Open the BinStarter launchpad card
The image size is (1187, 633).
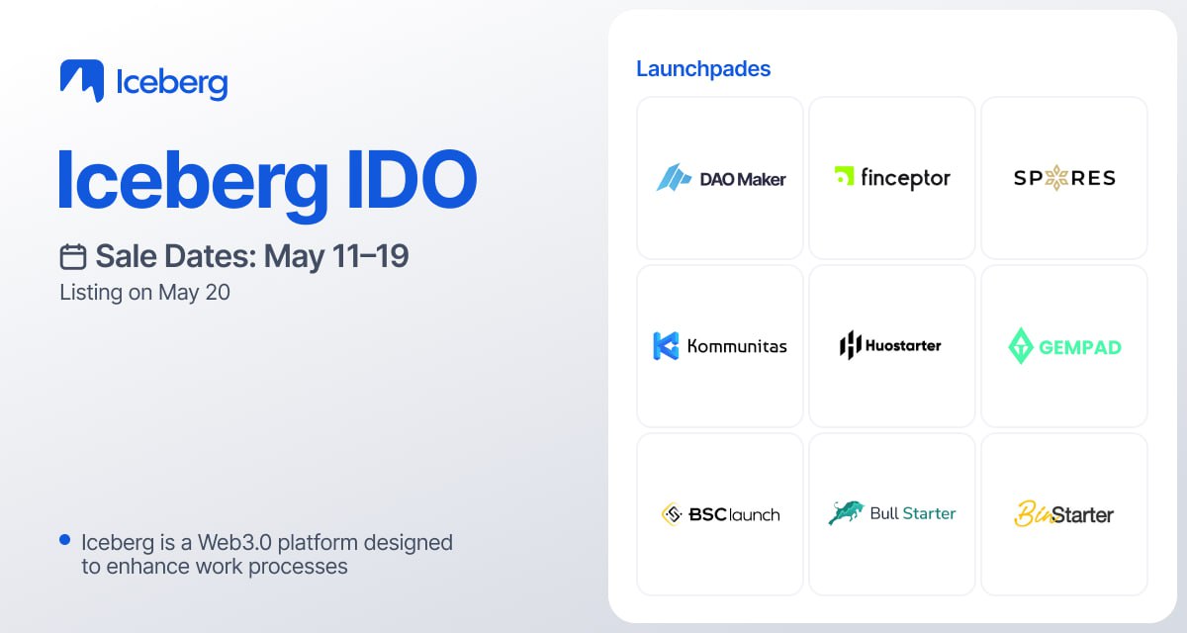coord(1064,514)
